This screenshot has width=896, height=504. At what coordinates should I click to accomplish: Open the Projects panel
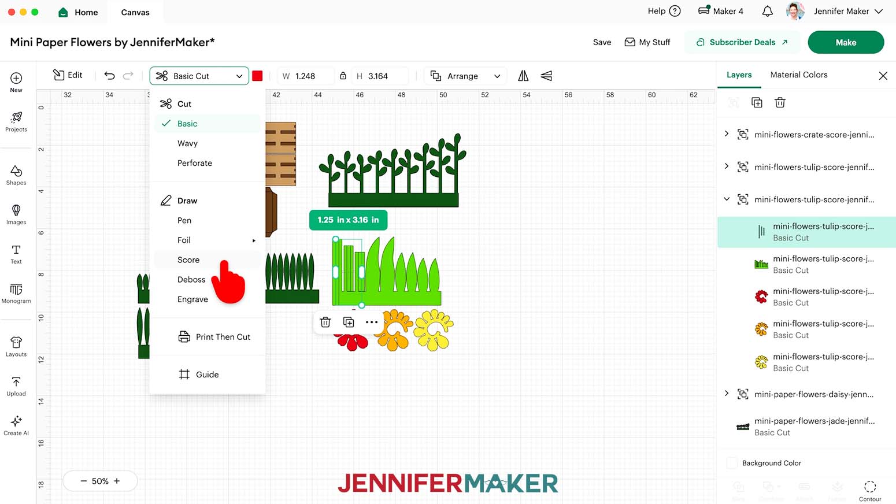point(16,122)
